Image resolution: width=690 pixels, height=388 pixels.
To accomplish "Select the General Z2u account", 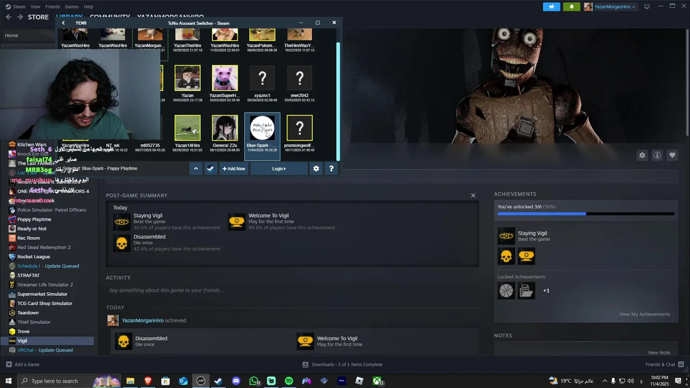I will [225, 133].
